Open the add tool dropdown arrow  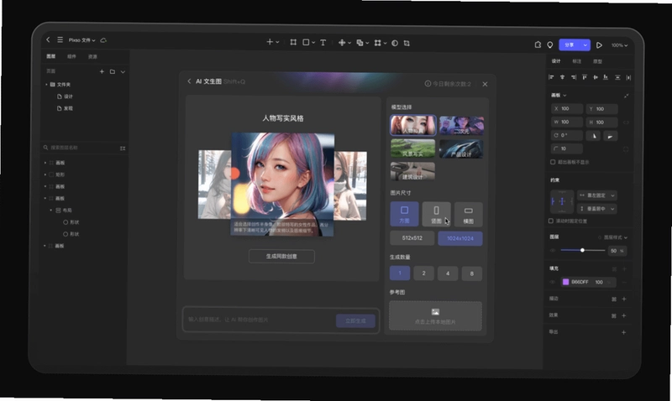(278, 42)
